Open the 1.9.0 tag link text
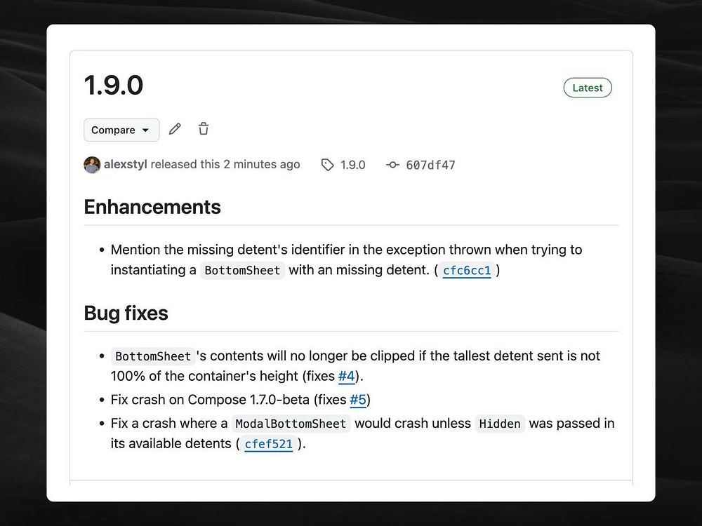The width and height of the screenshot is (702, 526). [352, 165]
